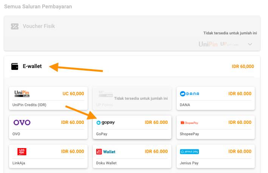
Task: Click the E-wallet wallet icon
Action: click(x=15, y=66)
